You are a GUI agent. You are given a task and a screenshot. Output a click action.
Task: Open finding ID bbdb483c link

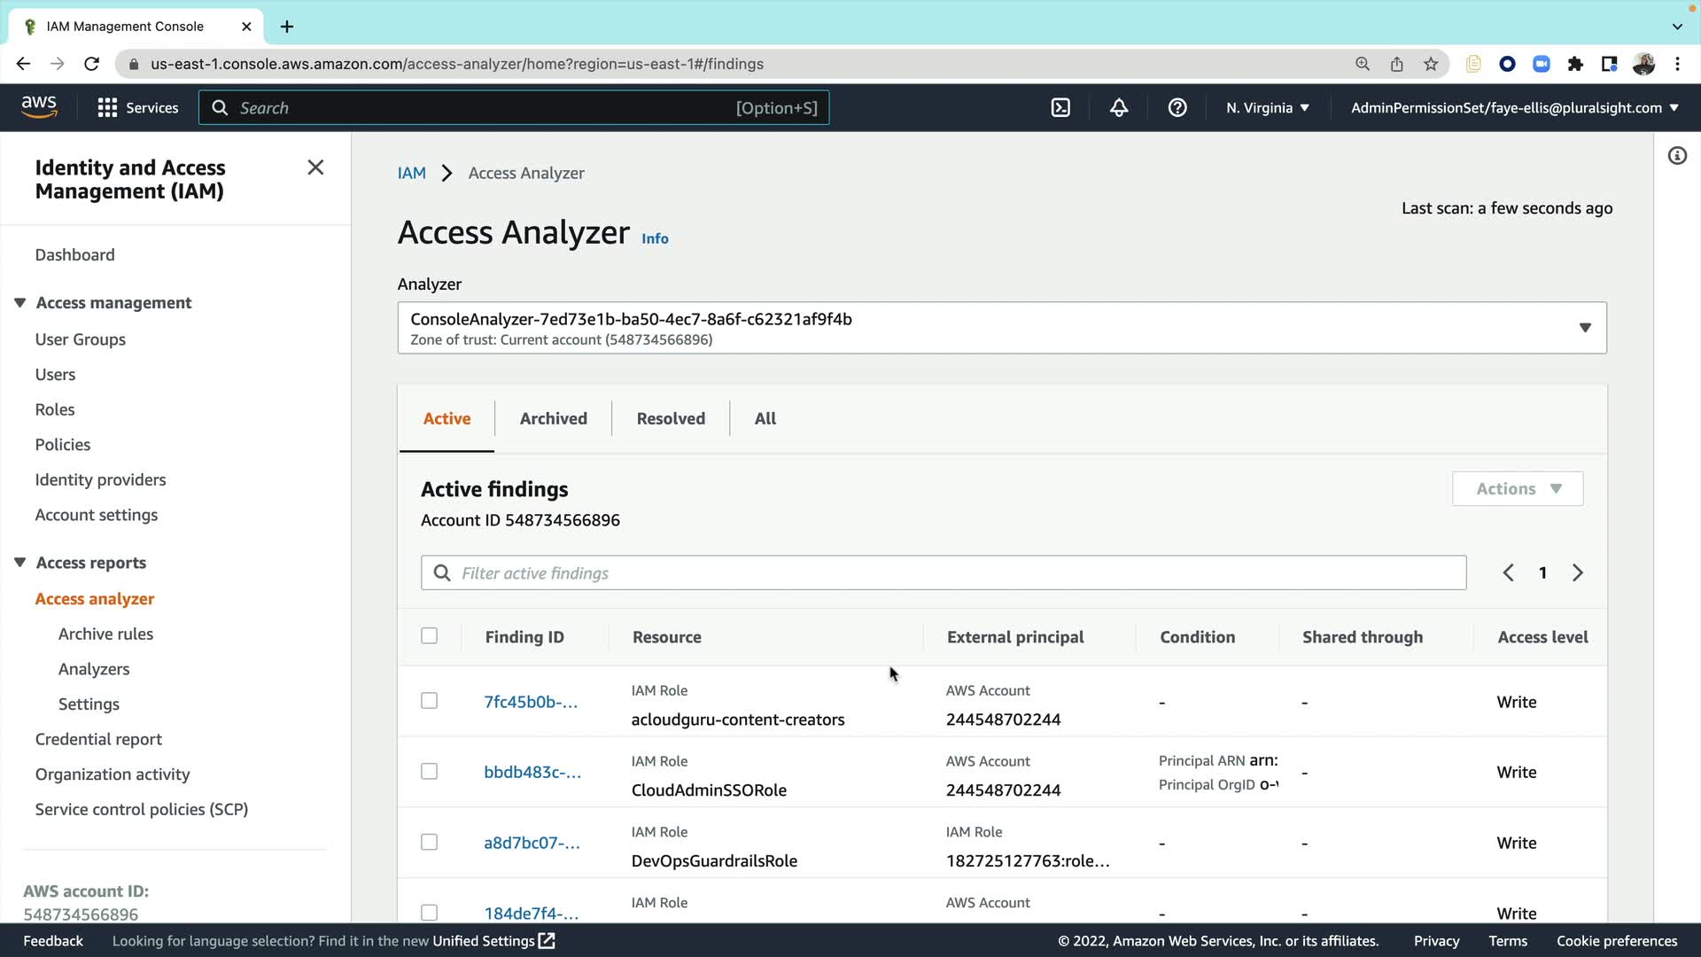pyautogui.click(x=532, y=773)
